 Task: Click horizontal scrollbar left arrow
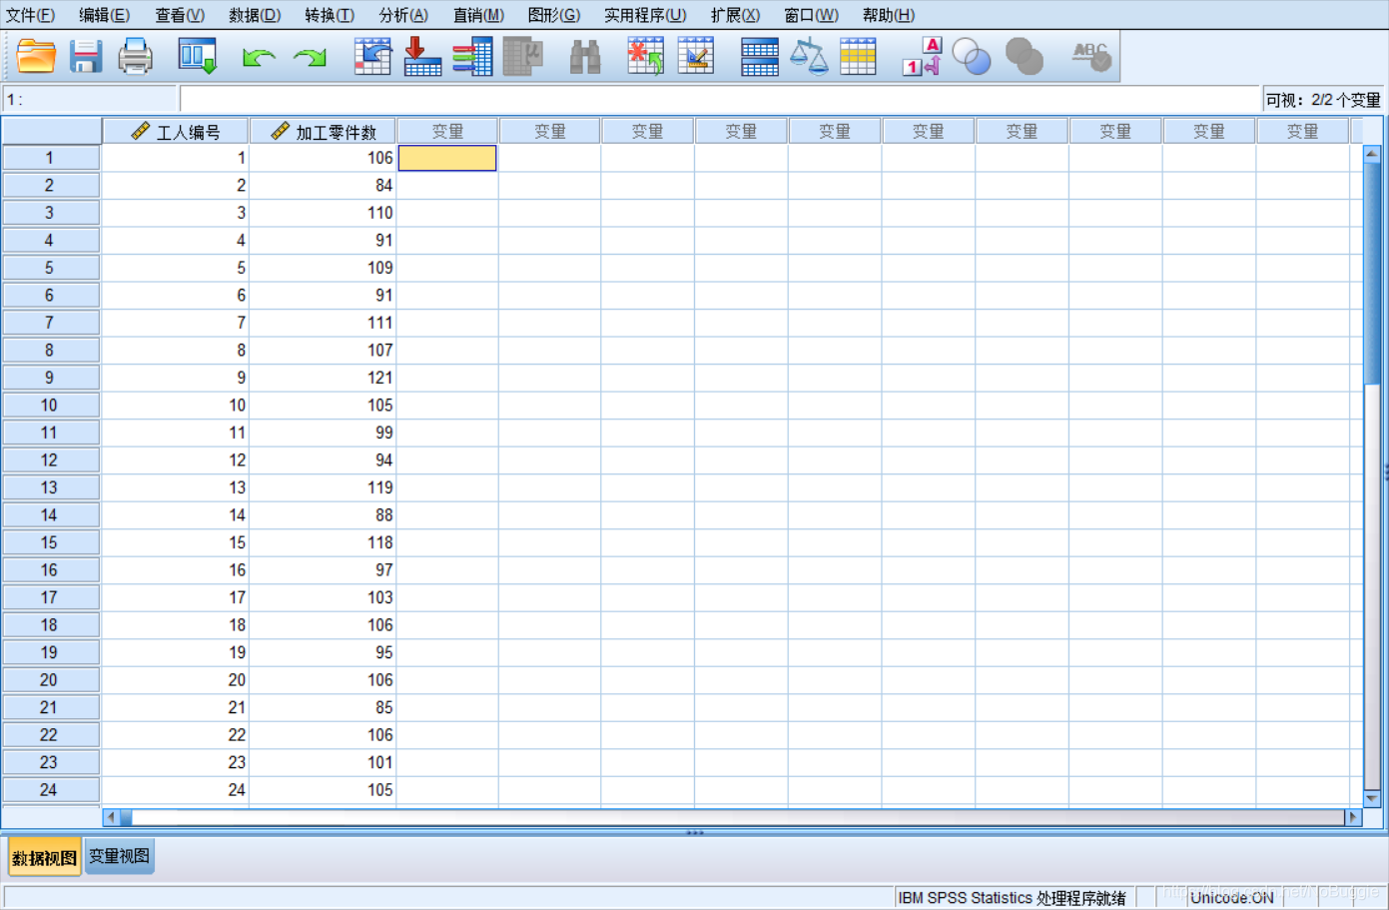click(x=112, y=817)
